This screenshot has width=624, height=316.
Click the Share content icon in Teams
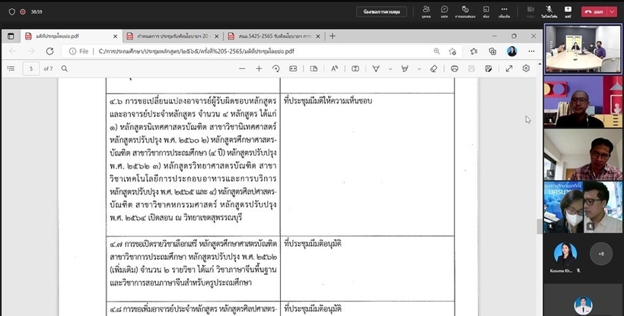coord(568,11)
